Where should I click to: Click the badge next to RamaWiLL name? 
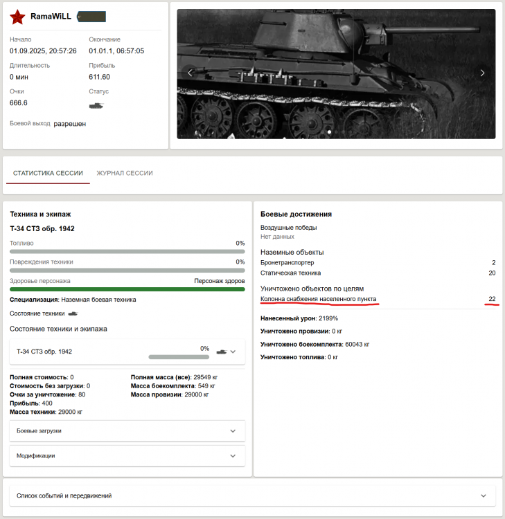tap(91, 16)
